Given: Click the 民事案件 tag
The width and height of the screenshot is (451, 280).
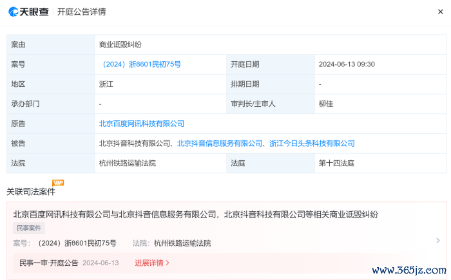Looking at the screenshot, I should coord(29,228).
